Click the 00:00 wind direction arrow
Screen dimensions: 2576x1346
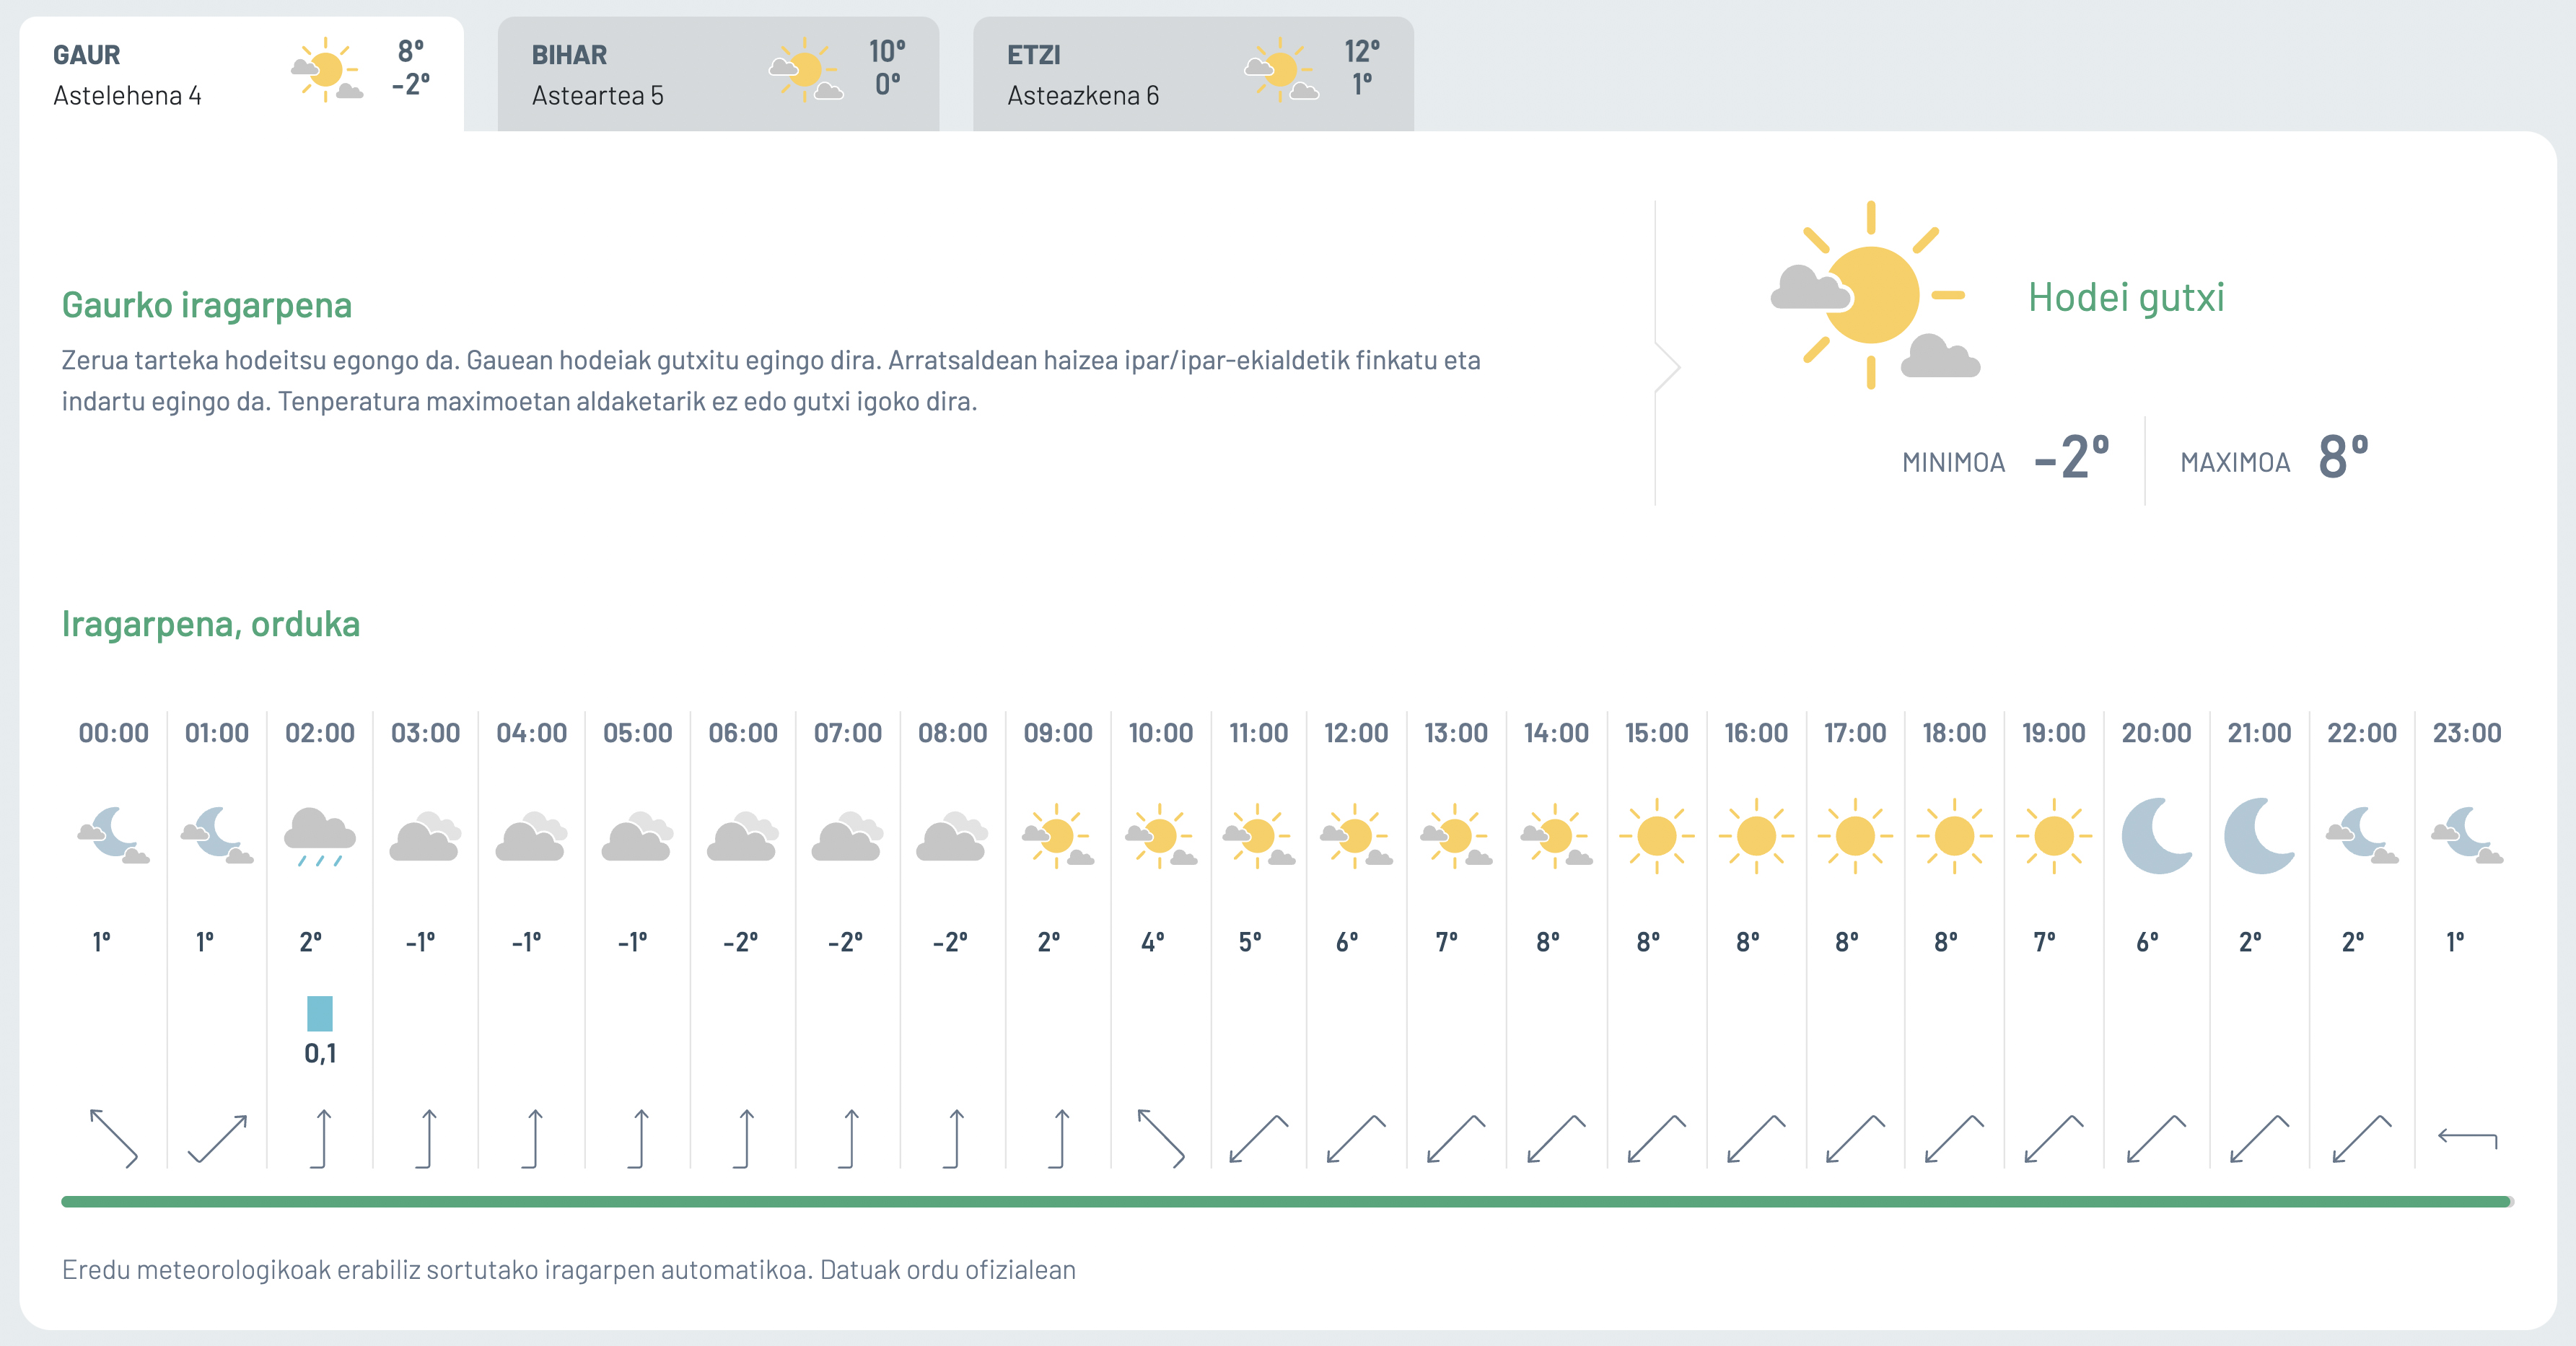click(x=114, y=1138)
